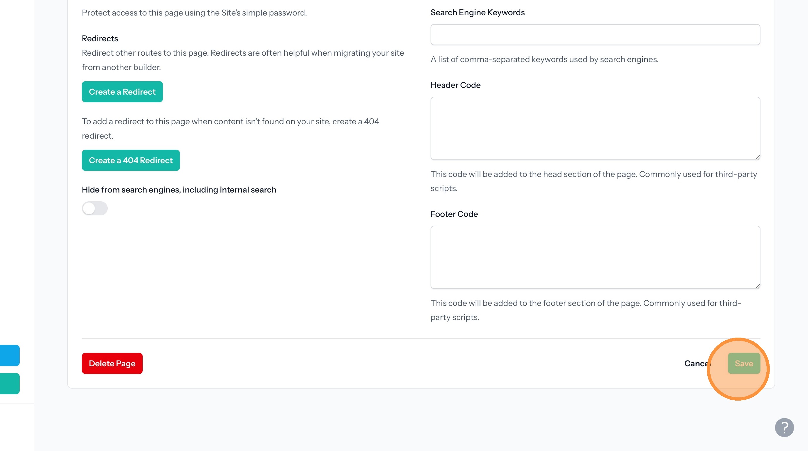Click the Footer Code label
Viewport: 808px width, 451px height.
(454, 214)
